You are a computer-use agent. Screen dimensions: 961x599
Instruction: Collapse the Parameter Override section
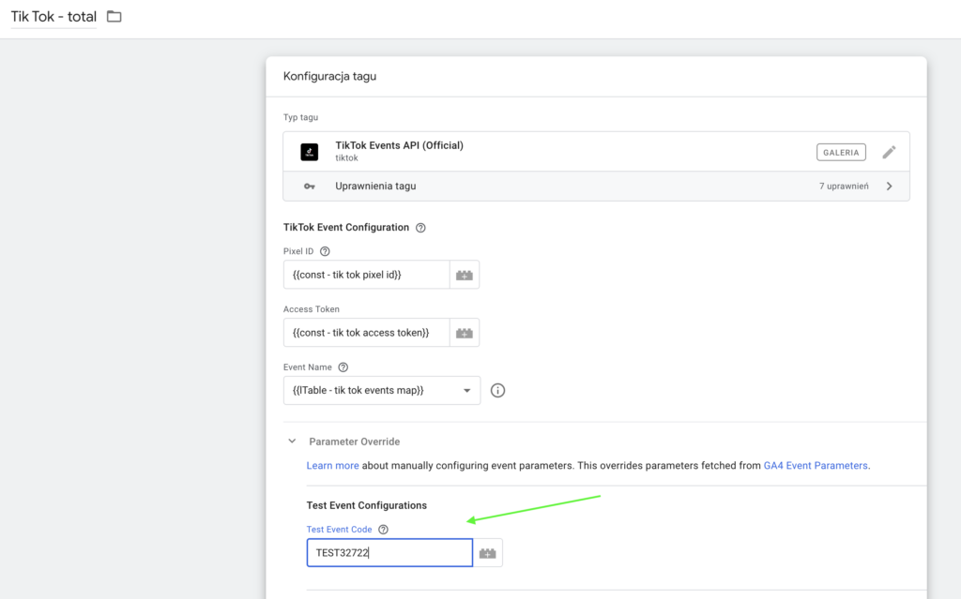click(292, 441)
